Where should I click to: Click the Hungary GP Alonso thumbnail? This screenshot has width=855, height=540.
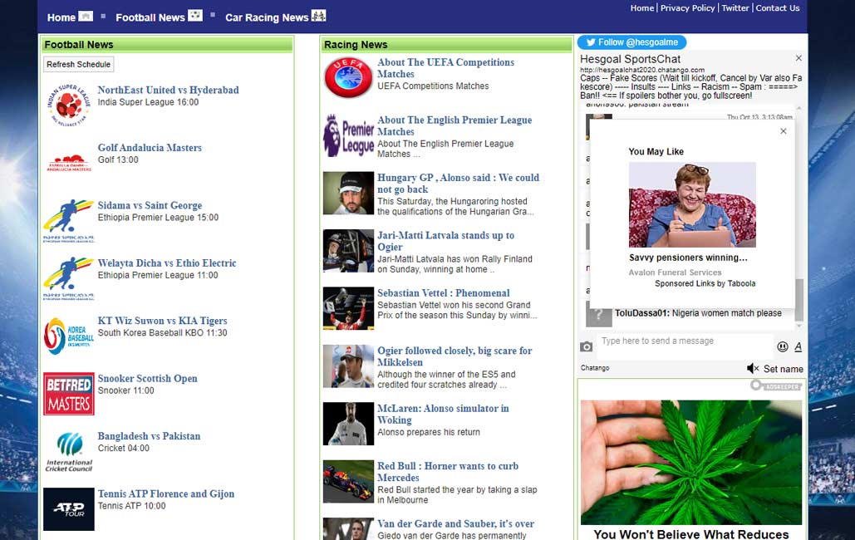click(x=348, y=193)
